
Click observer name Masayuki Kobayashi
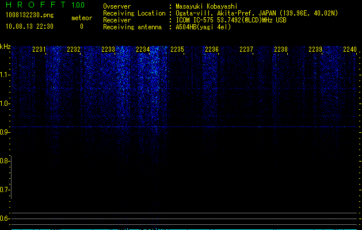[x=207, y=6]
